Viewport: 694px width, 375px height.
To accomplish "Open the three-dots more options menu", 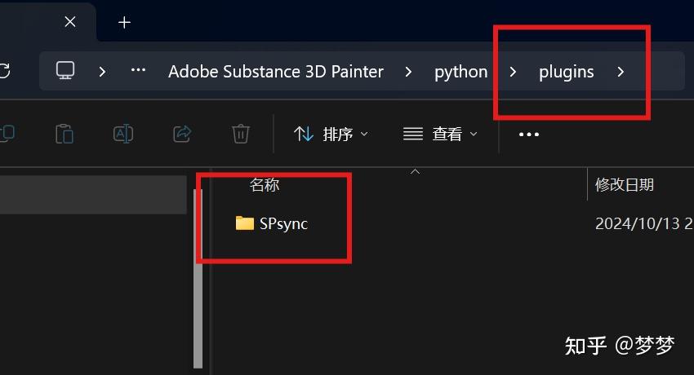I will 529,135.
